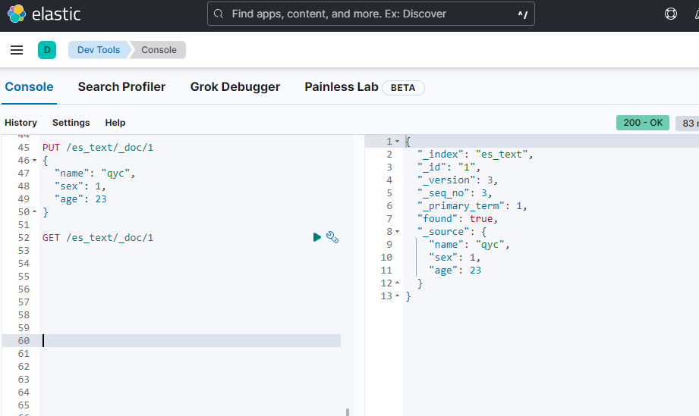The width and height of the screenshot is (699, 416).
Task: Toggle fold arrow at editor line 50
Action: [34, 212]
